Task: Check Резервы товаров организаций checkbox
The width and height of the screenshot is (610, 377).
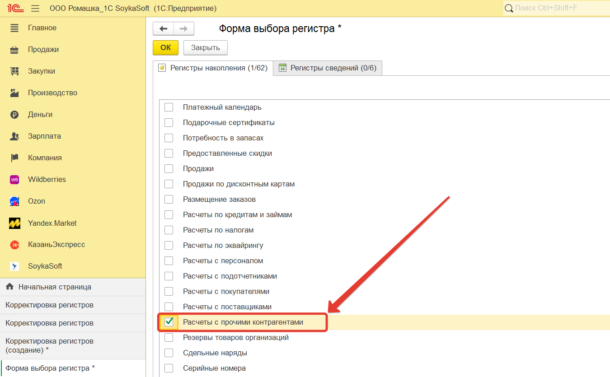Action: point(169,338)
